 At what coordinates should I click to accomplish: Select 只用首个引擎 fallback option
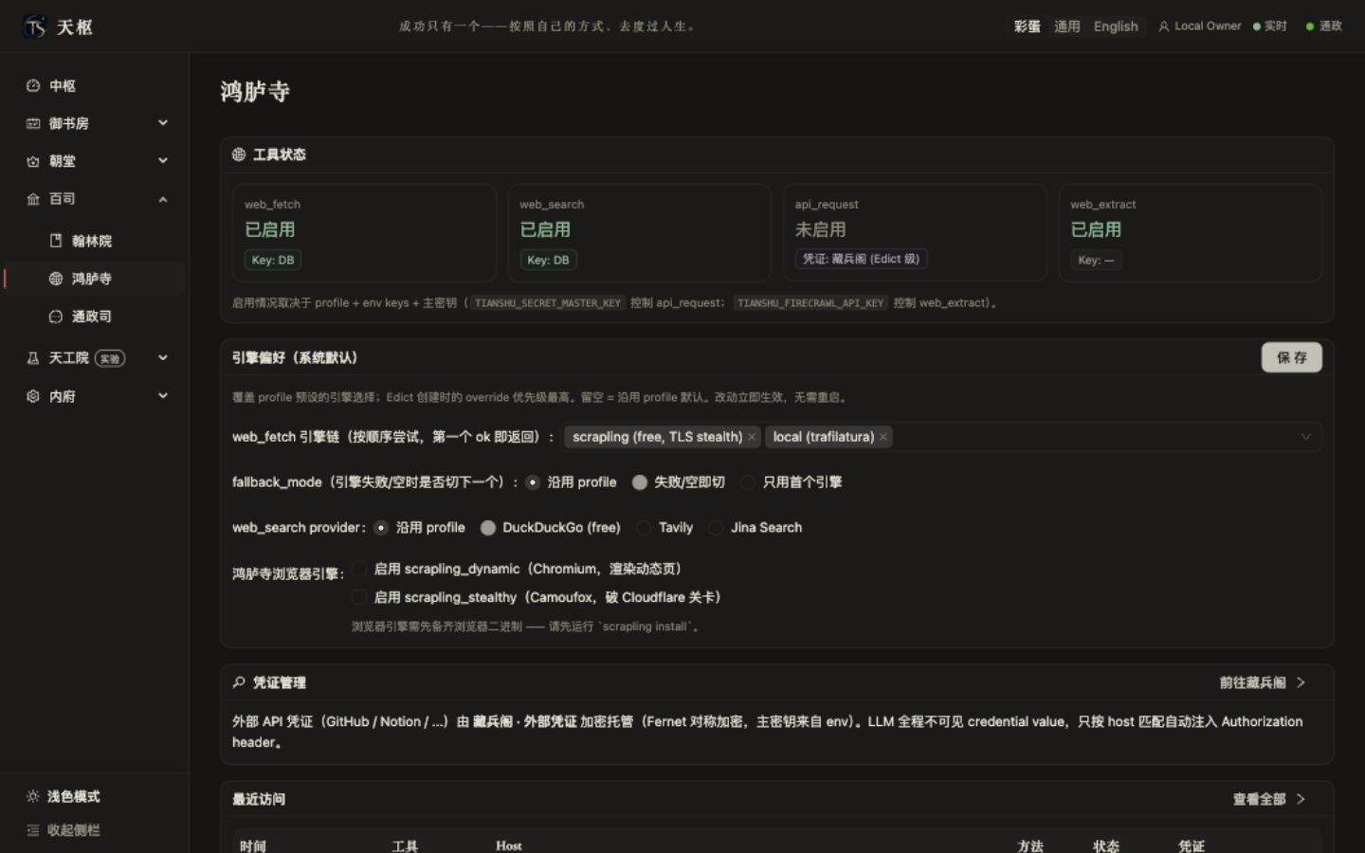[748, 482]
